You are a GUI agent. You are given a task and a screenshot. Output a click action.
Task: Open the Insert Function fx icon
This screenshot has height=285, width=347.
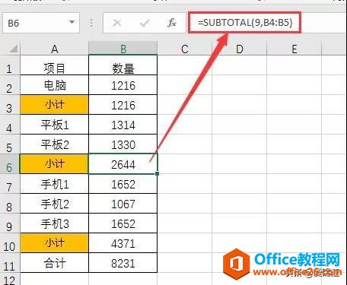[172, 23]
